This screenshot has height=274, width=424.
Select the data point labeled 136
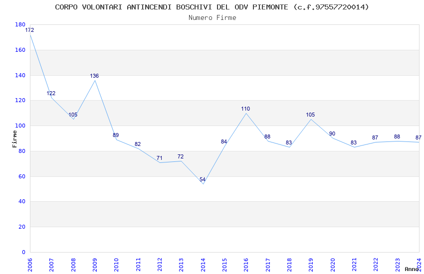coord(94,76)
